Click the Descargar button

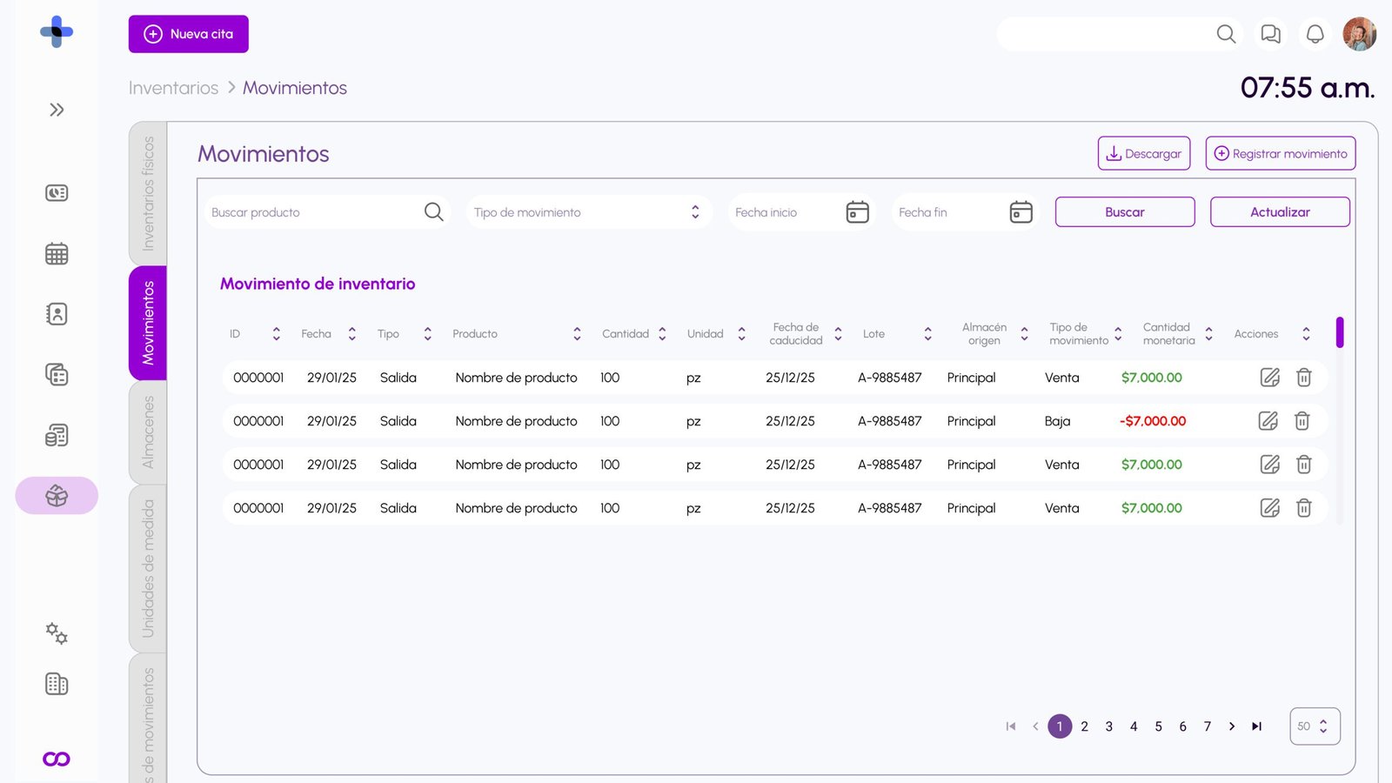click(x=1143, y=154)
